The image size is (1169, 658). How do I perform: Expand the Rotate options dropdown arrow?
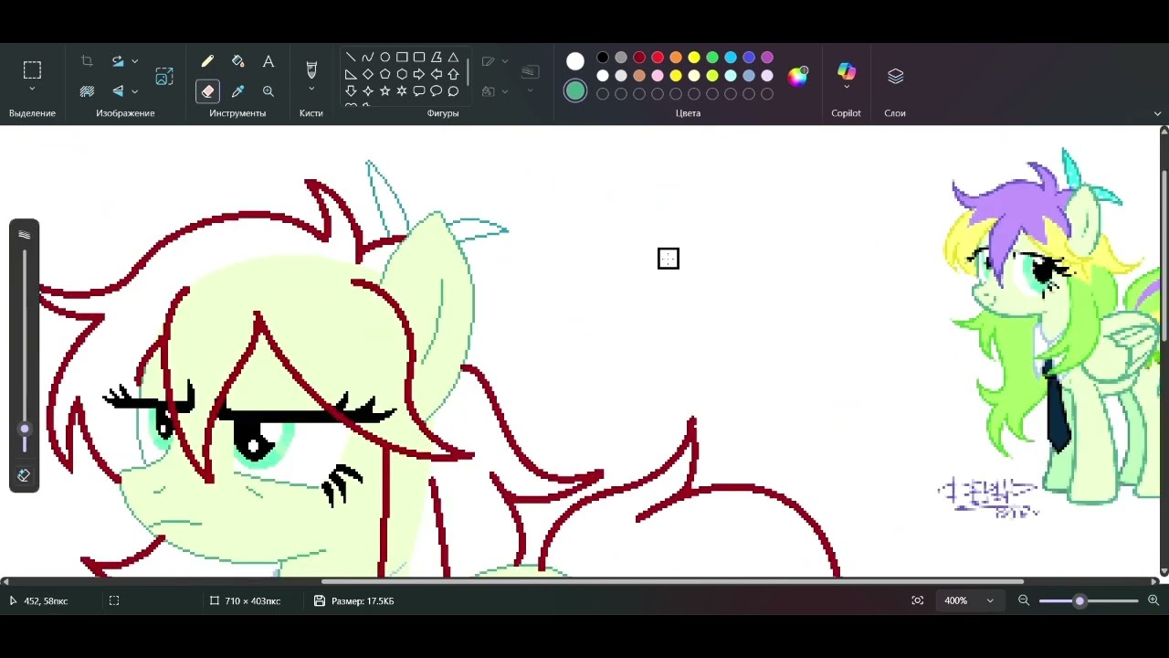[134, 61]
